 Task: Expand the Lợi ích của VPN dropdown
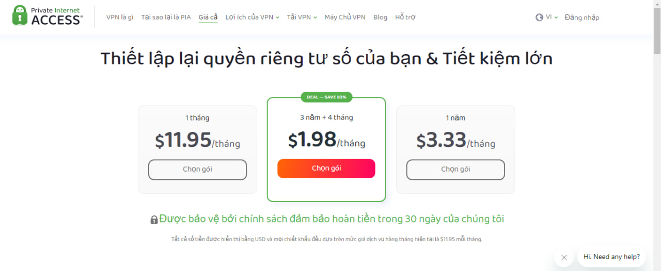pos(252,17)
